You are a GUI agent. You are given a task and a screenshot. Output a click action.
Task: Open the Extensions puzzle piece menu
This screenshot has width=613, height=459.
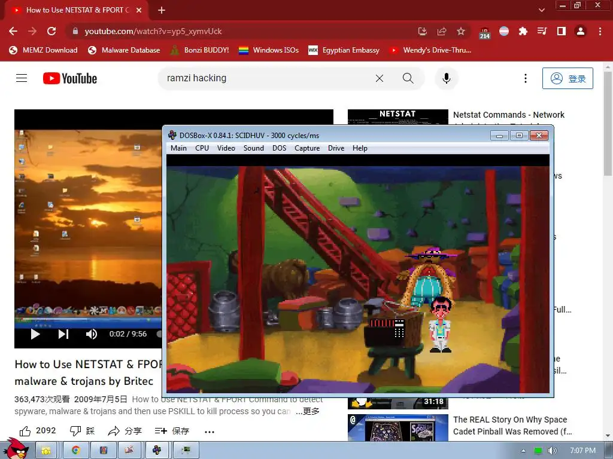[x=523, y=31]
